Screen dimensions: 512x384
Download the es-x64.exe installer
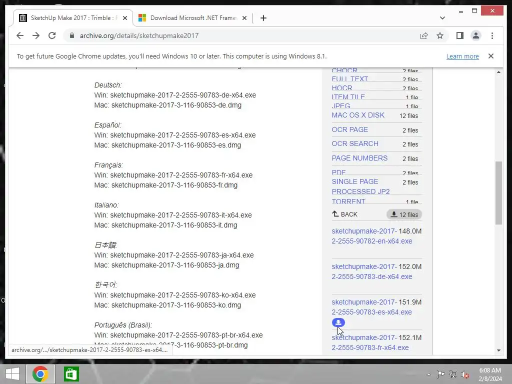coord(372,307)
